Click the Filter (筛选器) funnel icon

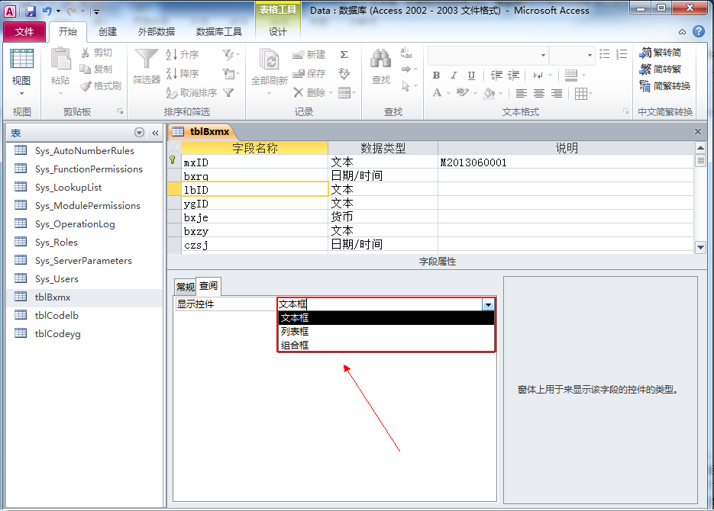click(x=146, y=59)
